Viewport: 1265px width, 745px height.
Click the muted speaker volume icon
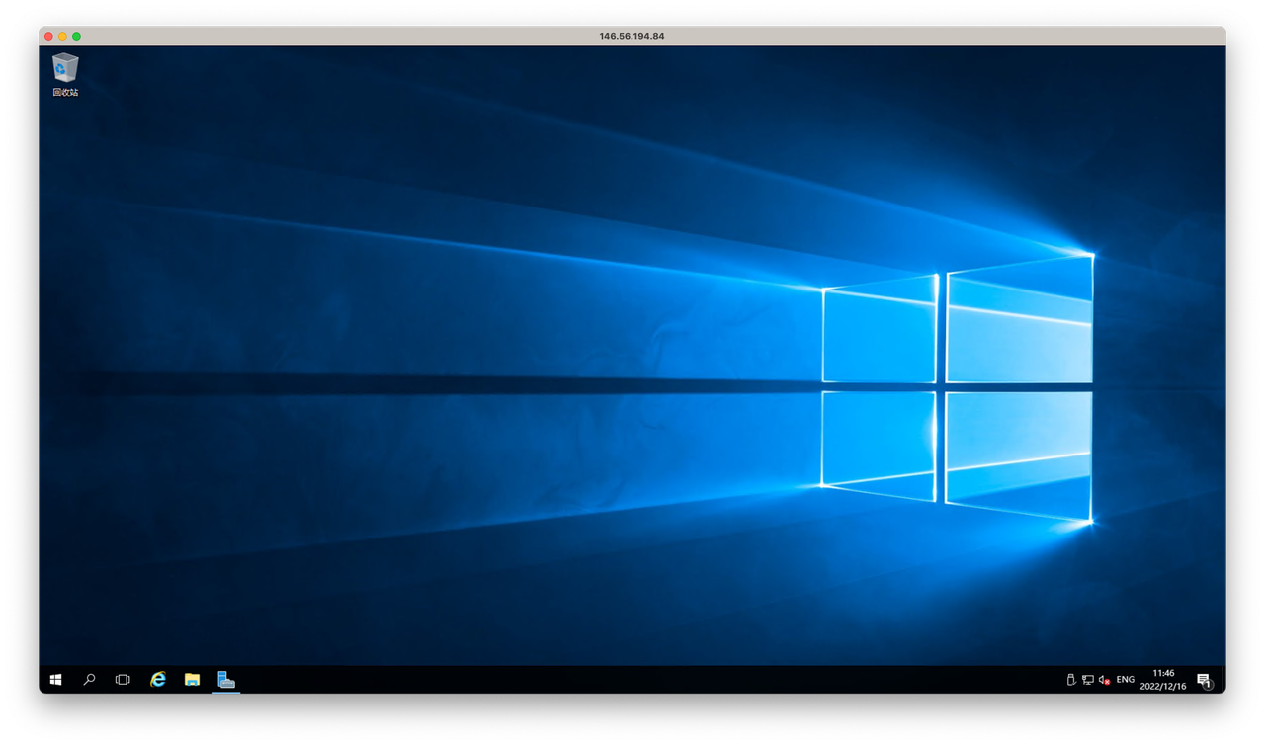click(1104, 680)
